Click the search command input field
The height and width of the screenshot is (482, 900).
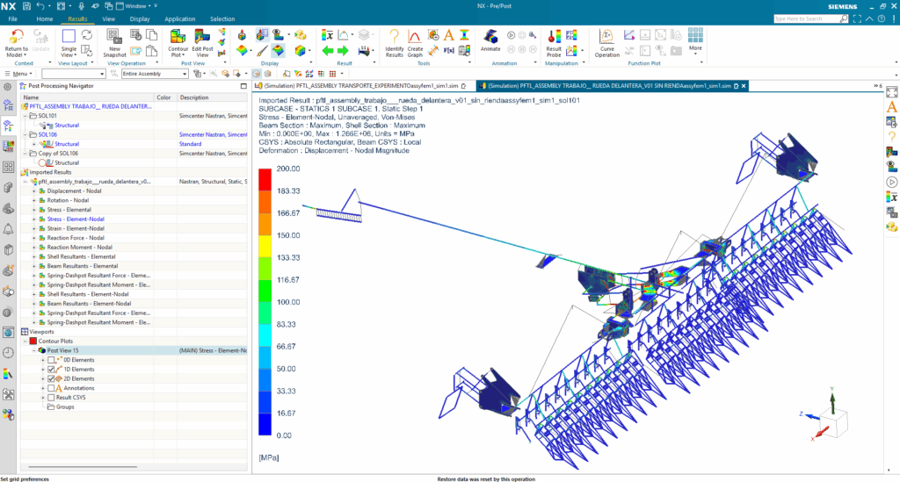pos(807,19)
